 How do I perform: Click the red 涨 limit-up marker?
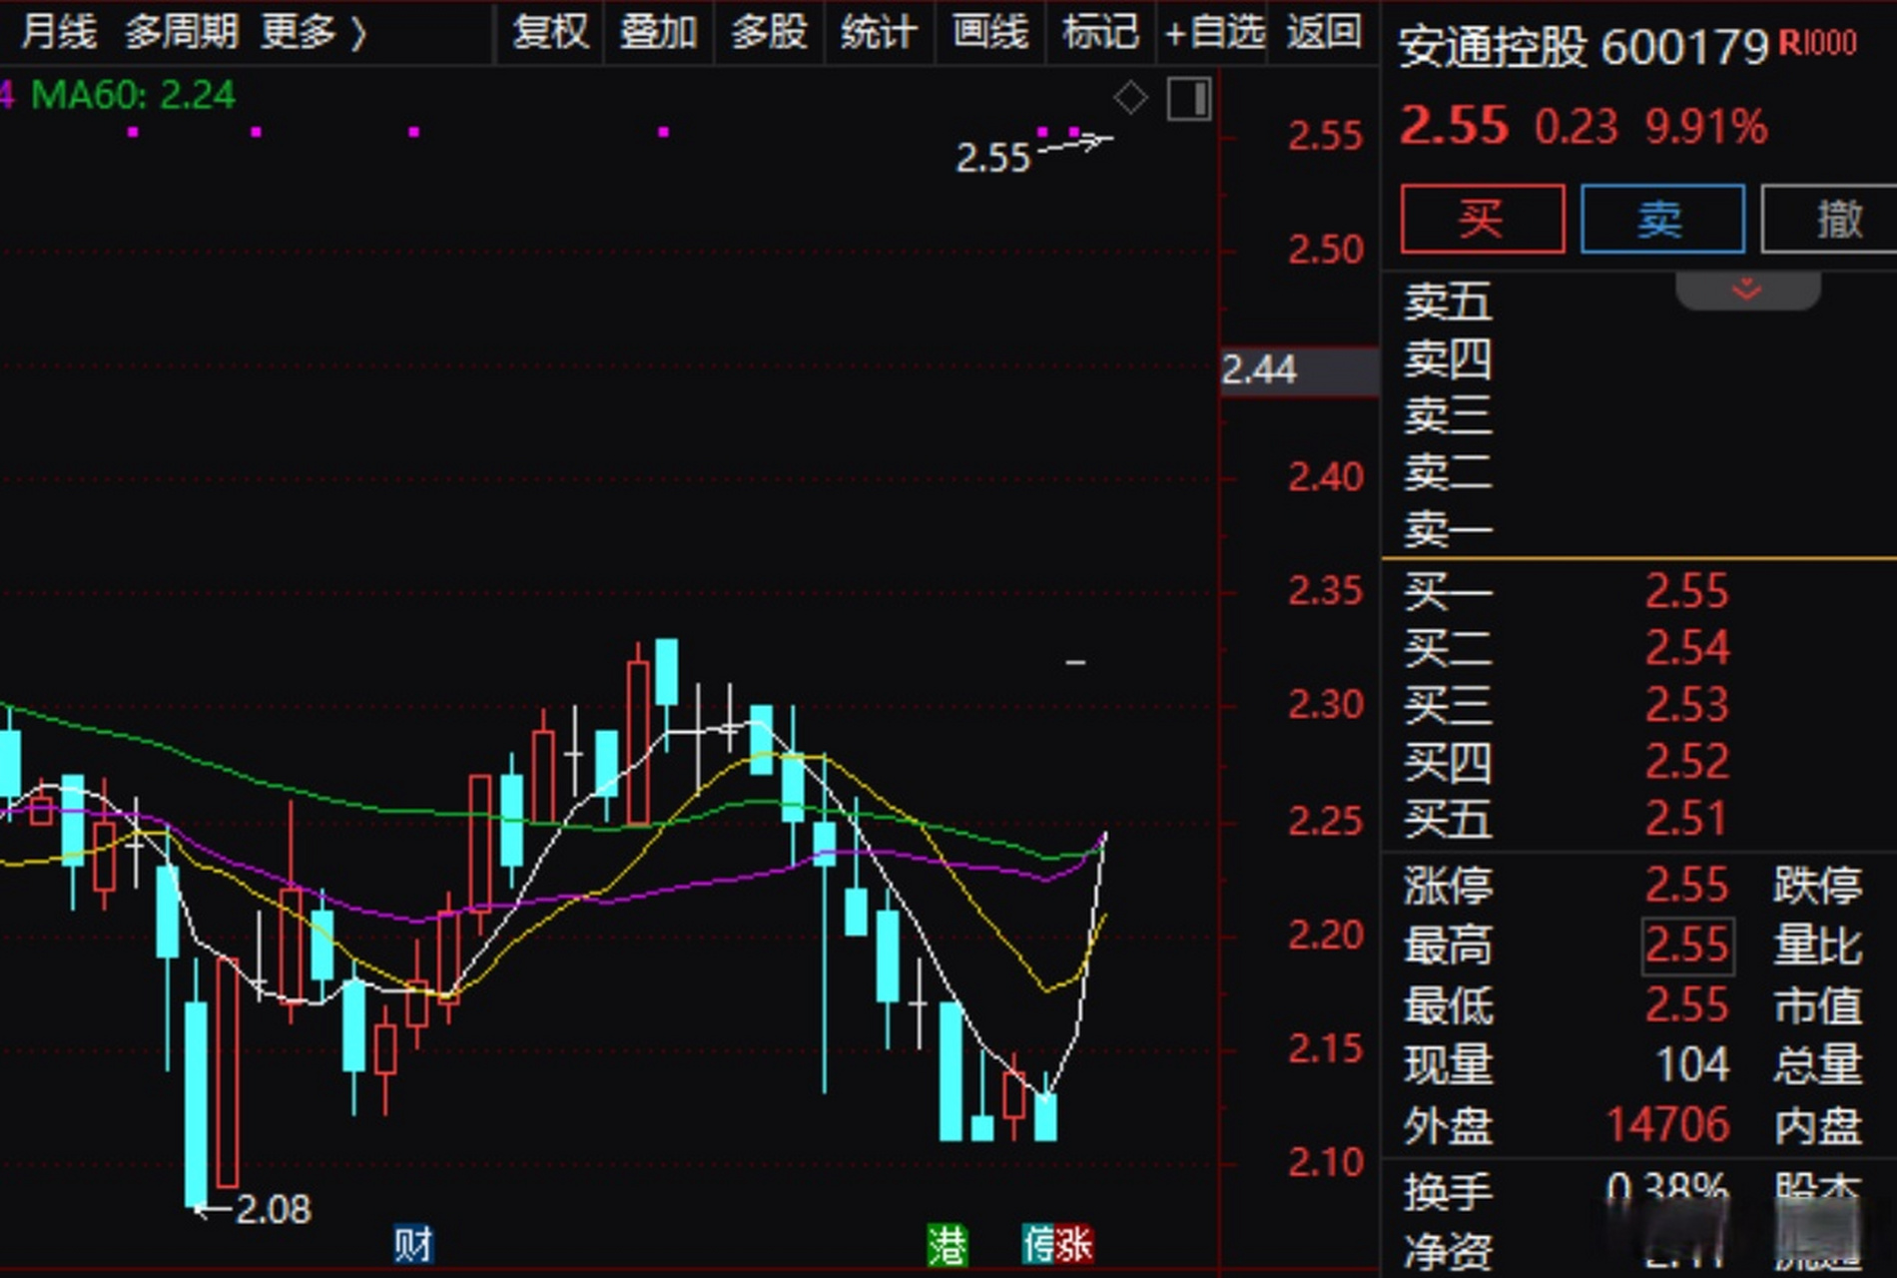point(1075,1245)
